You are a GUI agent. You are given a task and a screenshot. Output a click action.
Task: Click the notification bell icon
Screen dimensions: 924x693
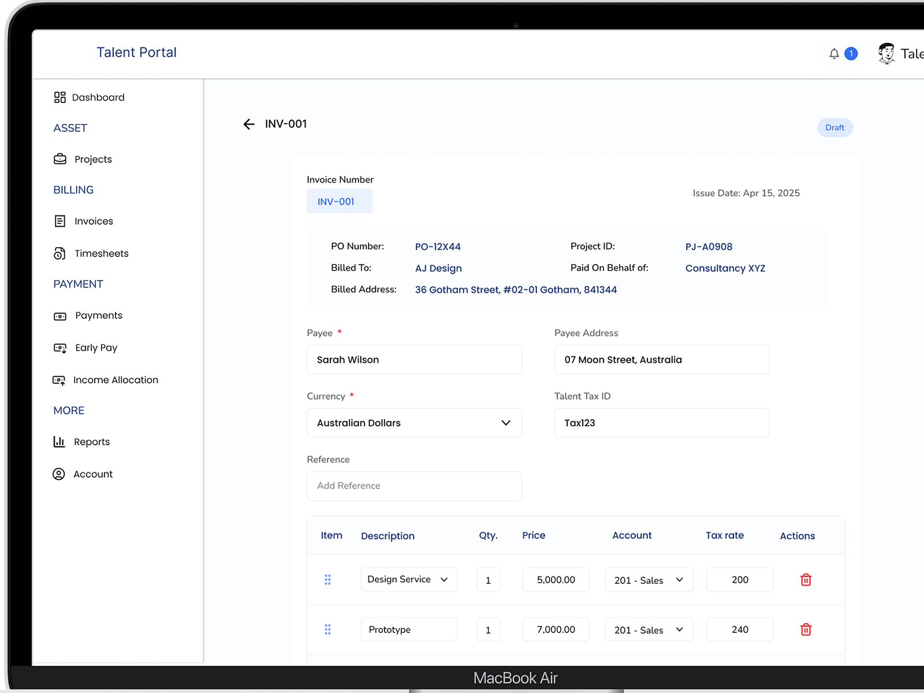pos(833,53)
